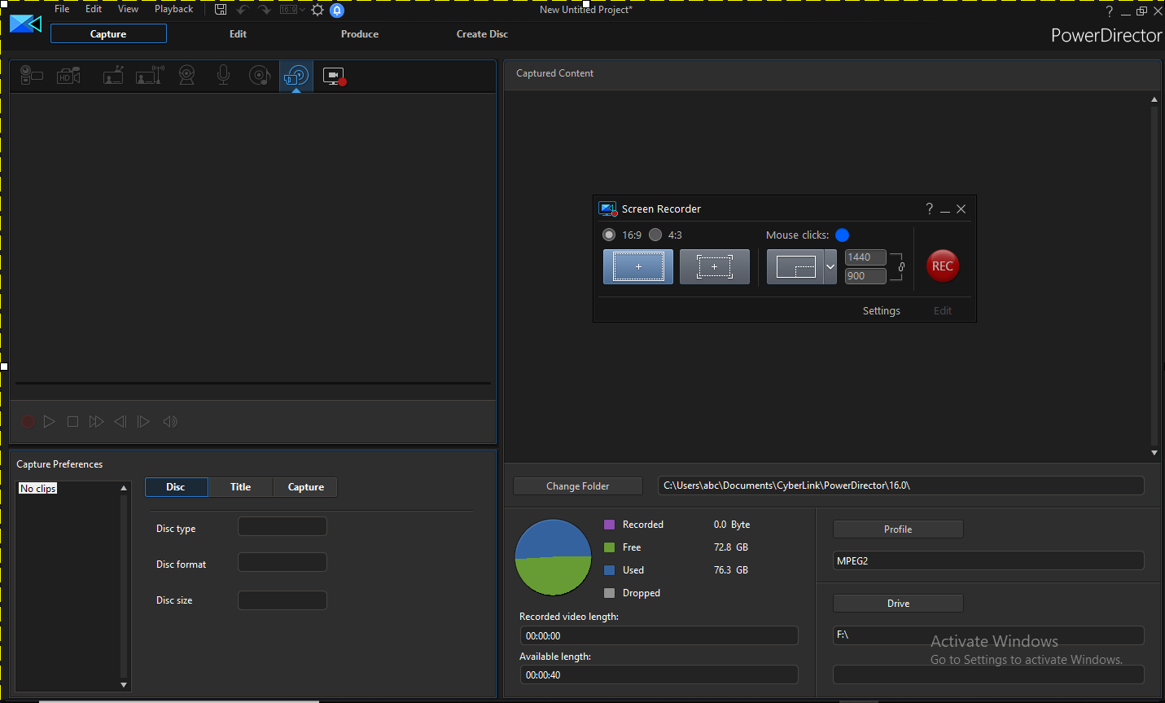
Task: Open Screen Recorder Settings
Action: tap(882, 310)
